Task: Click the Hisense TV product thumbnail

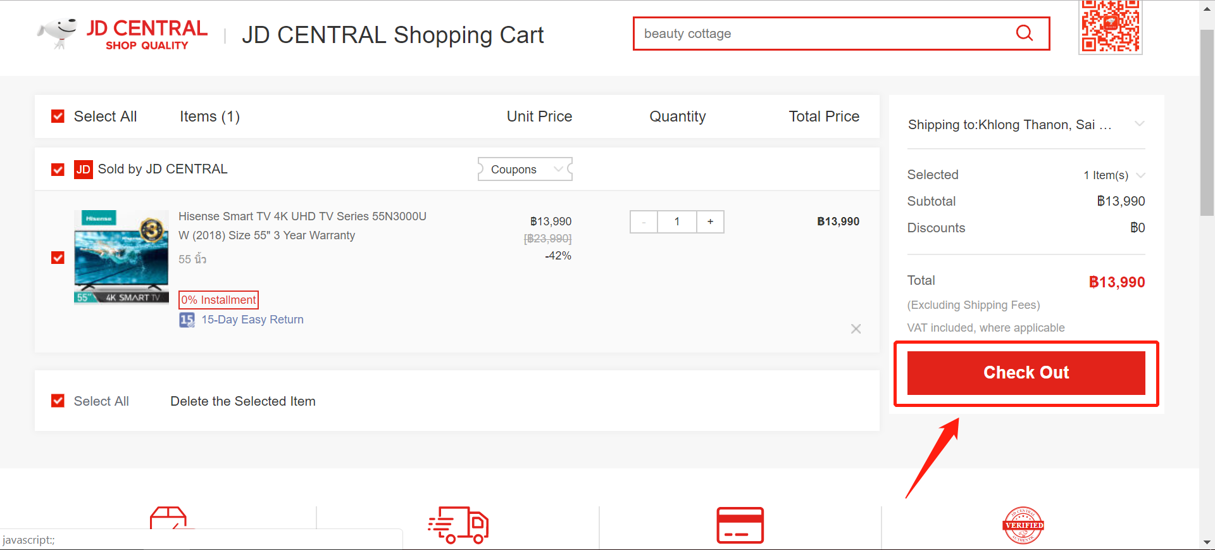Action: (x=121, y=257)
